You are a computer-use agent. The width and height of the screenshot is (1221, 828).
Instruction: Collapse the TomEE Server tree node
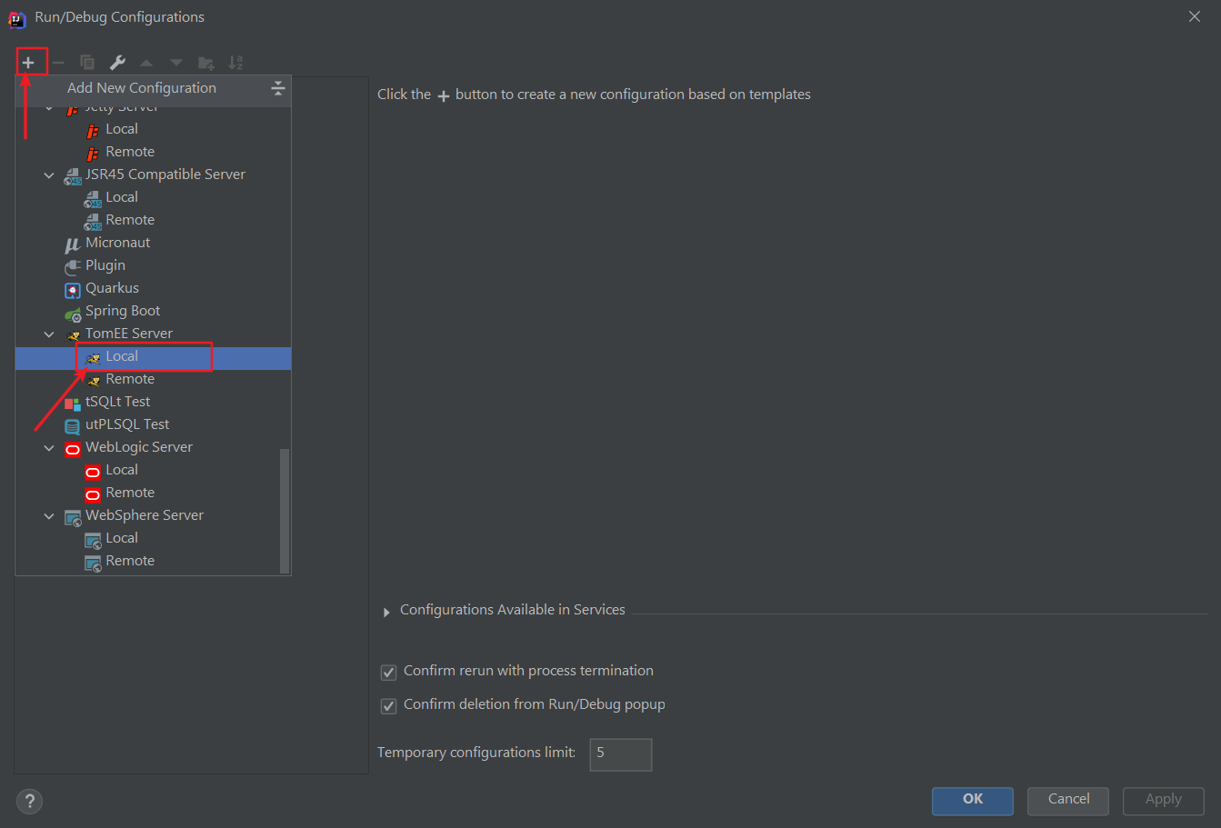[49, 334]
